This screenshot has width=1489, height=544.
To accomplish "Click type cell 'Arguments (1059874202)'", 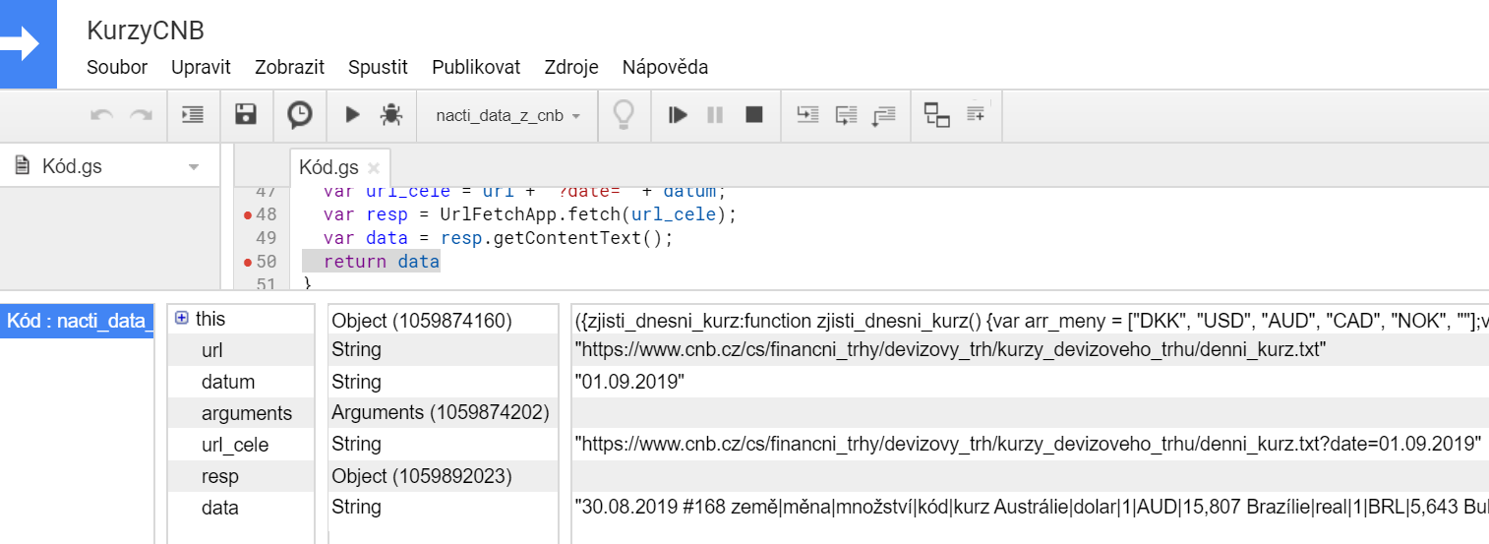I will coord(440,413).
